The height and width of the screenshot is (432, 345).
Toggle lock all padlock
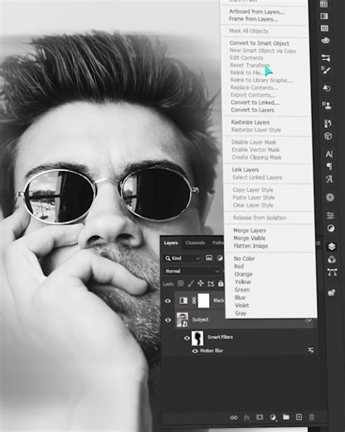(x=221, y=283)
